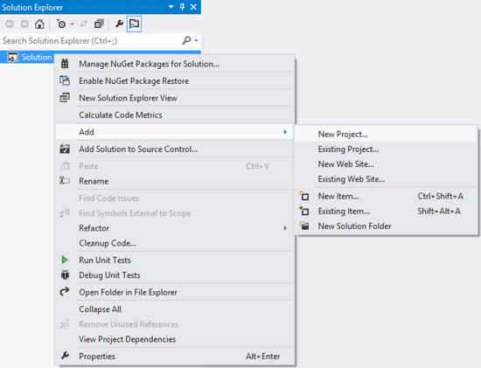Open Properties via the wrench toolbar icon
The width and height of the screenshot is (481, 368).
tap(119, 24)
